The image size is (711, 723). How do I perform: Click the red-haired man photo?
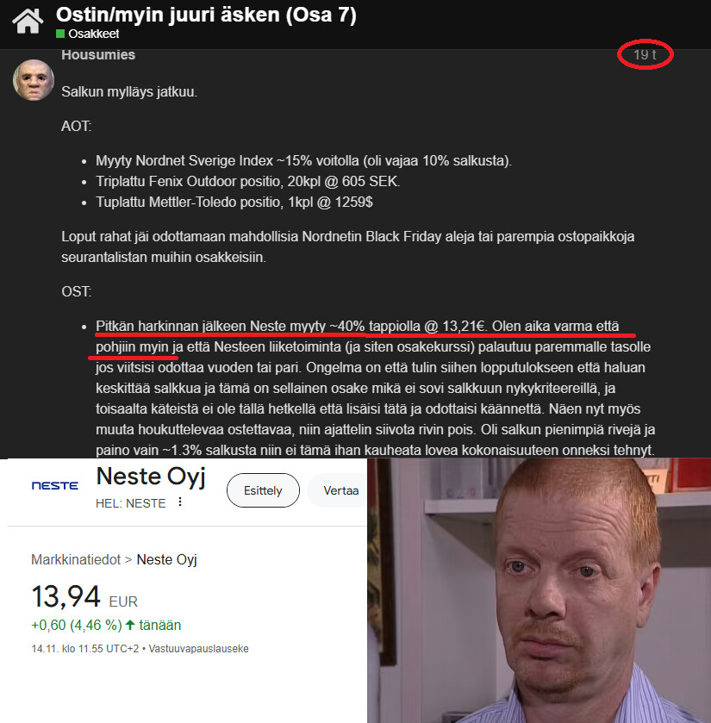539,590
